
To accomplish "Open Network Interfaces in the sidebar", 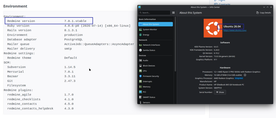I will click(155, 45).
